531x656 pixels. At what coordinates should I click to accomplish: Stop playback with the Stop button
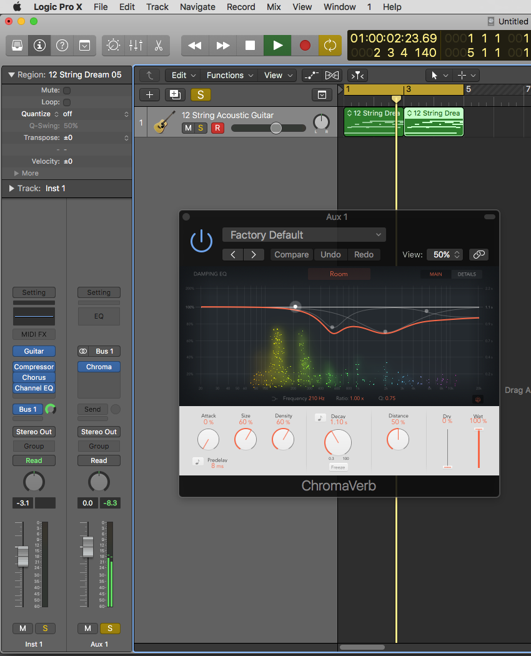251,45
